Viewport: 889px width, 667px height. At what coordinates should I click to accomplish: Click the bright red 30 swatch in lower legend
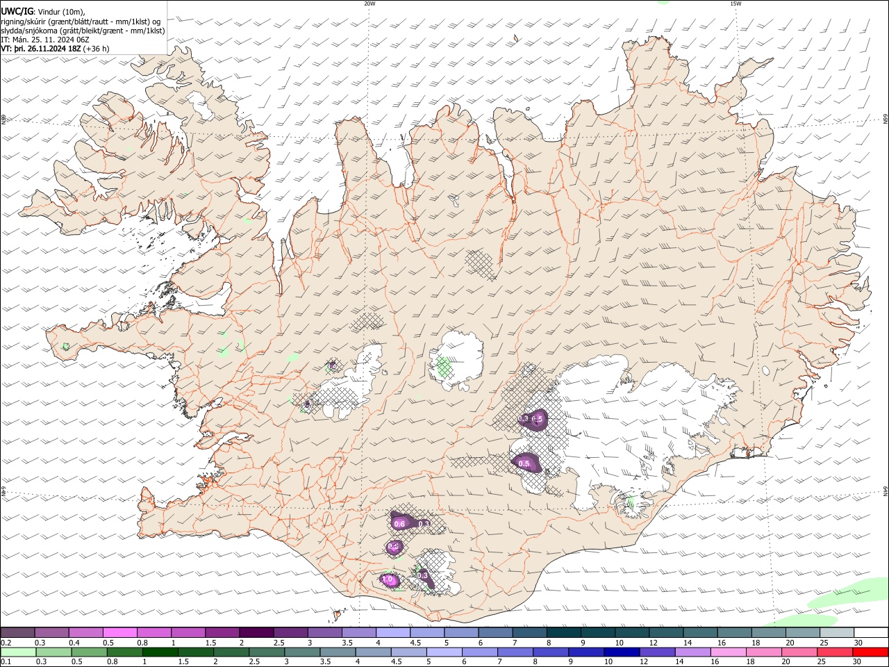tap(870, 652)
